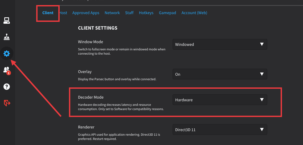
Task: Open the Hotkeys tab
Action: pyautogui.click(x=146, y=13)
